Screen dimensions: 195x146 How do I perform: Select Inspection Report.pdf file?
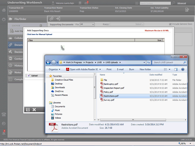(114, 88)
